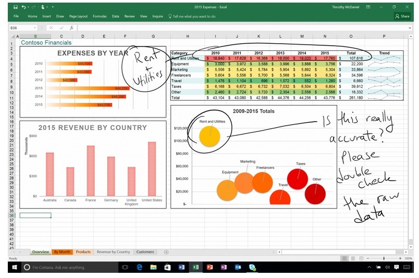Viewport: 419px width, 278px height.
Task: Click the vertical scrollbar down arrow
Action: 411,247
